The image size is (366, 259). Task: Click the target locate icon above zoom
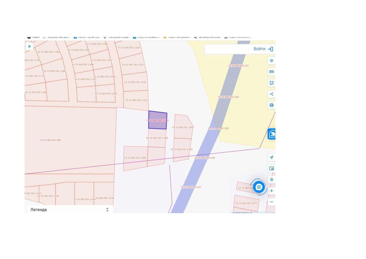pos(271,180)
